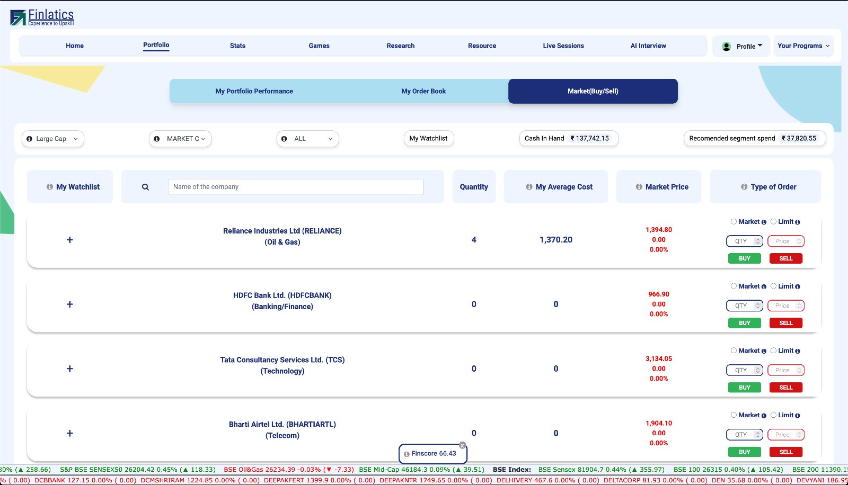Select Market order radio for Reliance

pyautogui.click(x=734, y=222)
